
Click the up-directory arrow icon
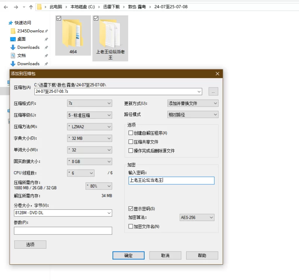(31, 7)
